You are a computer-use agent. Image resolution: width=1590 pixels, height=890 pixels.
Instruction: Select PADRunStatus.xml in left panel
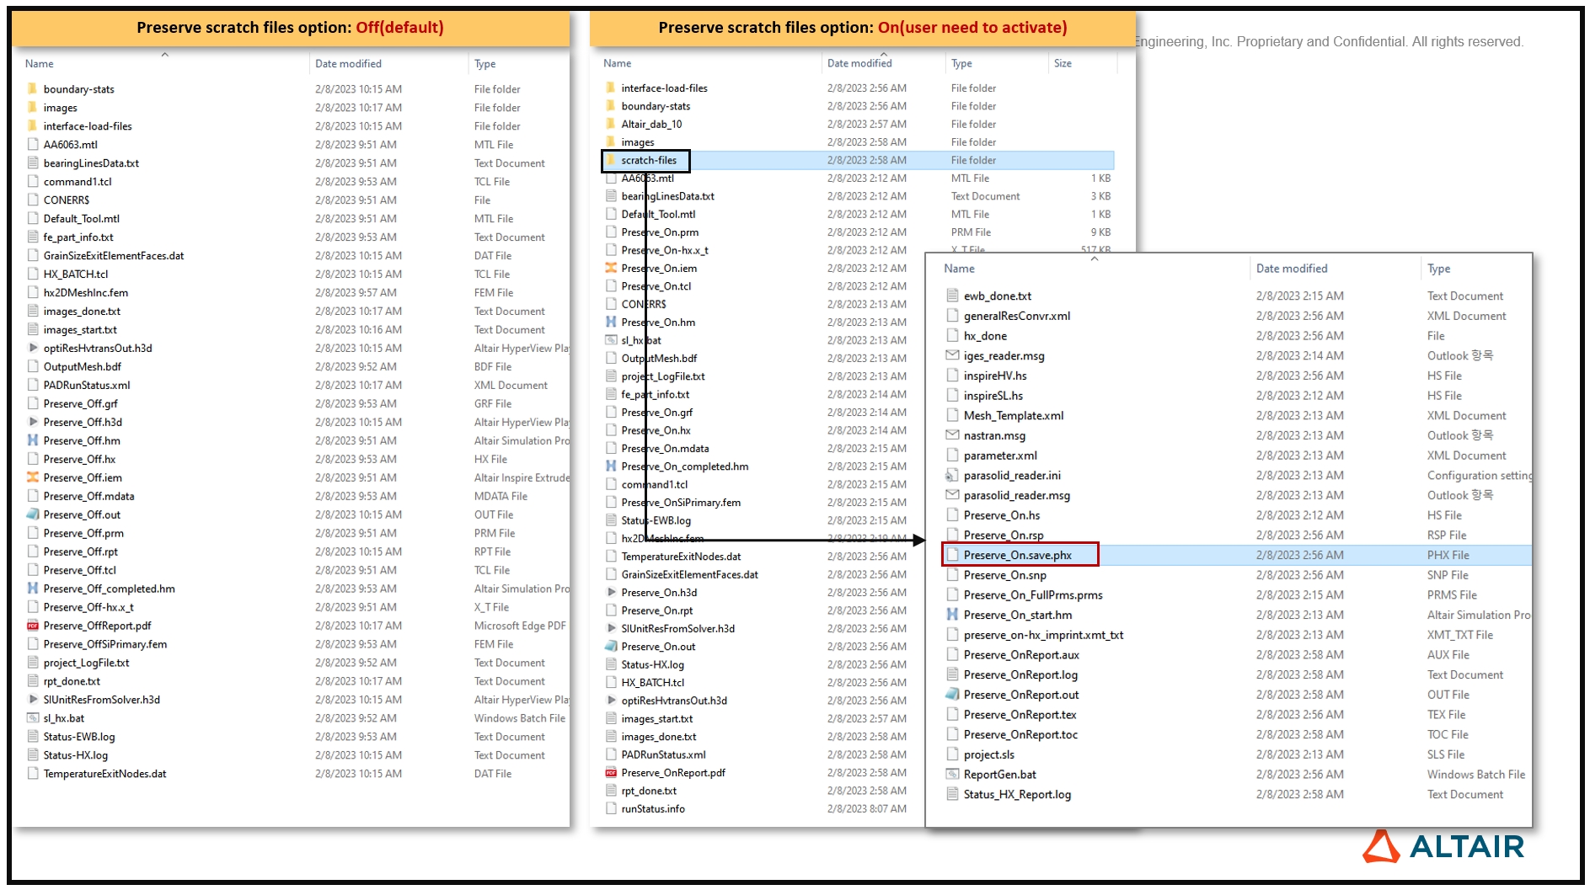click(87, 386)
